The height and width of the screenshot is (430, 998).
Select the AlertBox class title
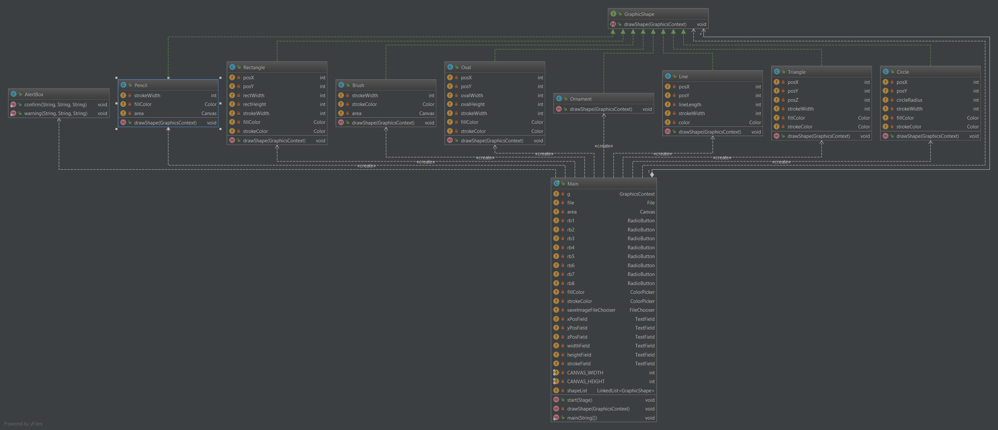point(34,94)
